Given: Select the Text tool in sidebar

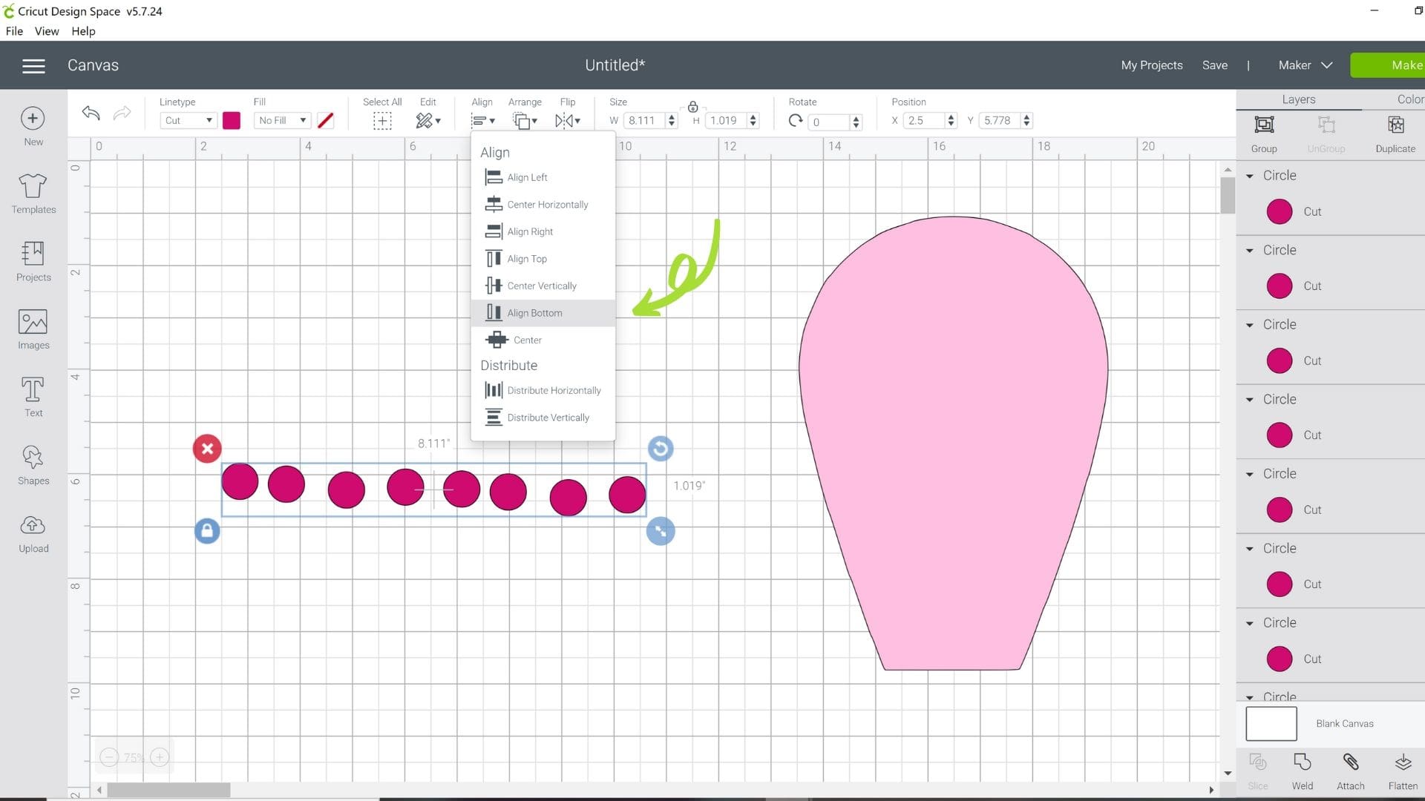Looking at the screenshot, I should (33, 395).
